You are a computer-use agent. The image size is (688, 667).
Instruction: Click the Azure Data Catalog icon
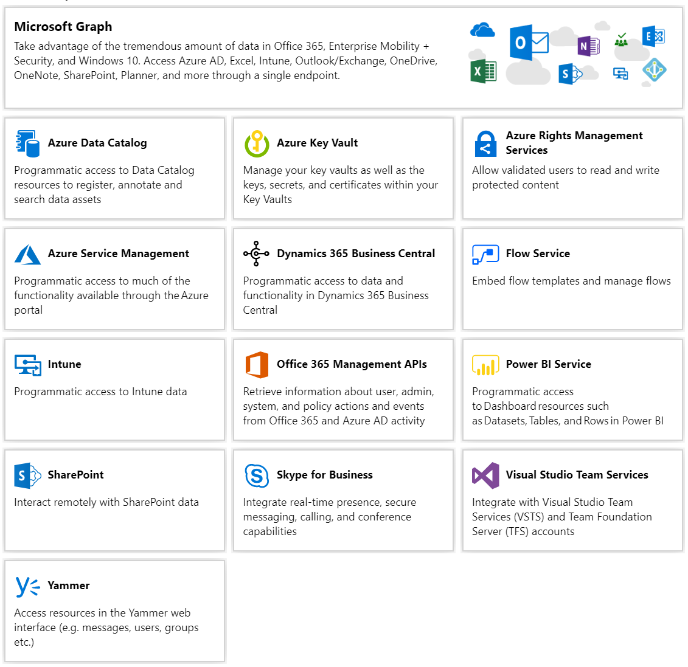[27, 143]
